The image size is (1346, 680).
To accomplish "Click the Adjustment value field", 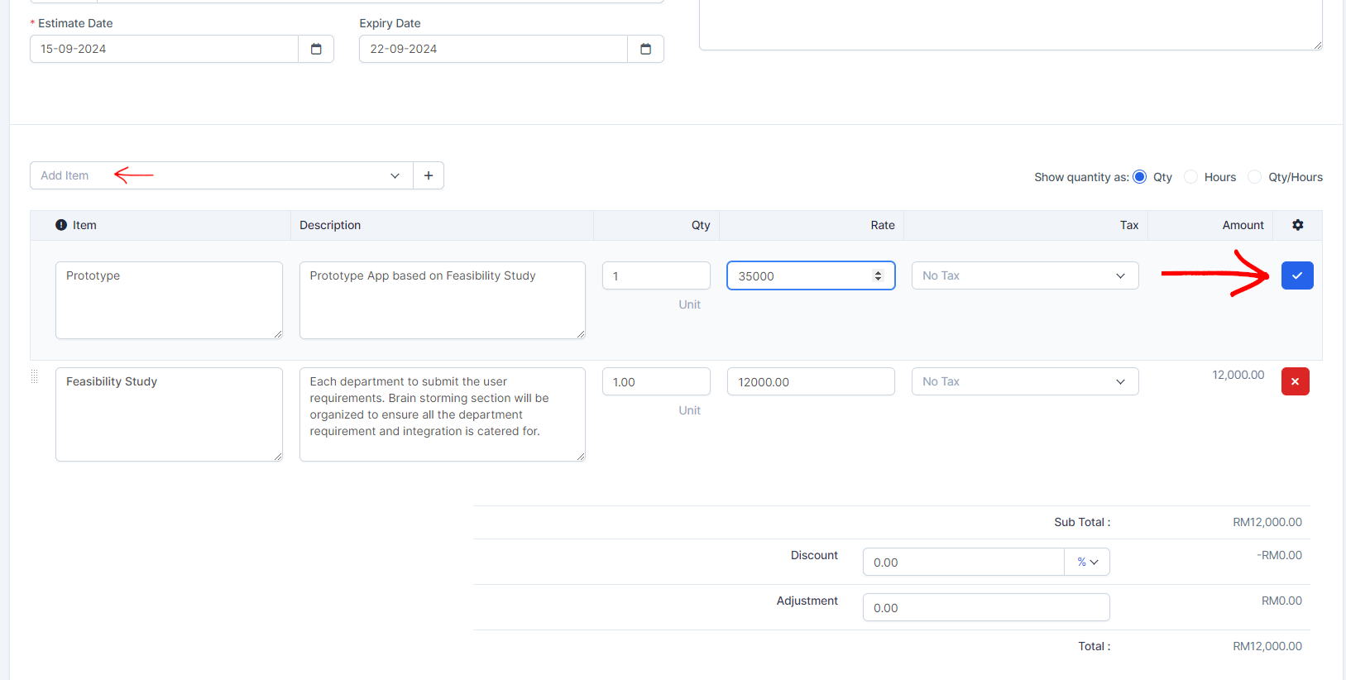I will click(985, 607).
